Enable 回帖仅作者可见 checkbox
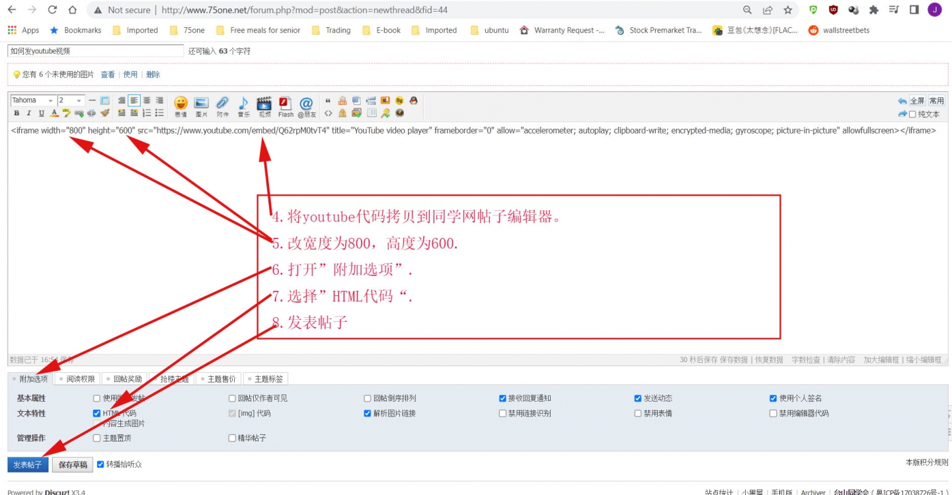The width and height of the screenshot is (952, 495). click(232, 399)
